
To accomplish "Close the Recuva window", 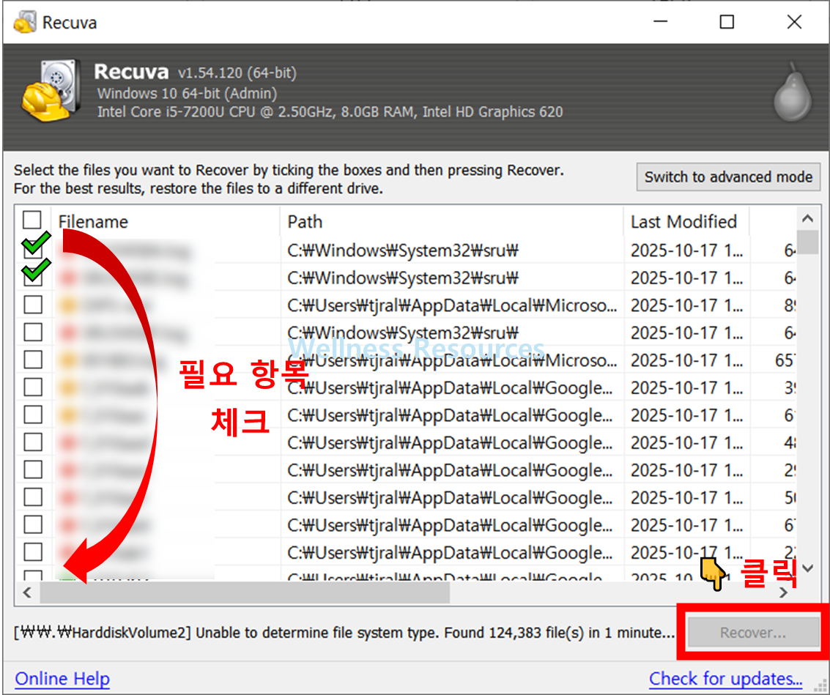I will click(794, 22).
